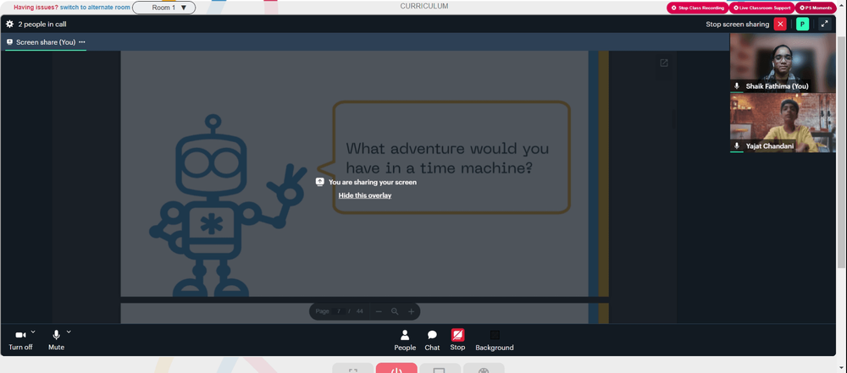Open Background effects option

(x=495, y=341)
